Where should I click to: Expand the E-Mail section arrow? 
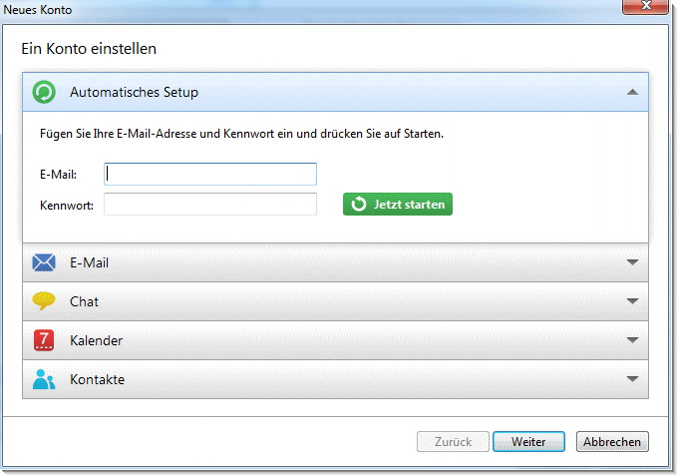(x=632, y=262)
